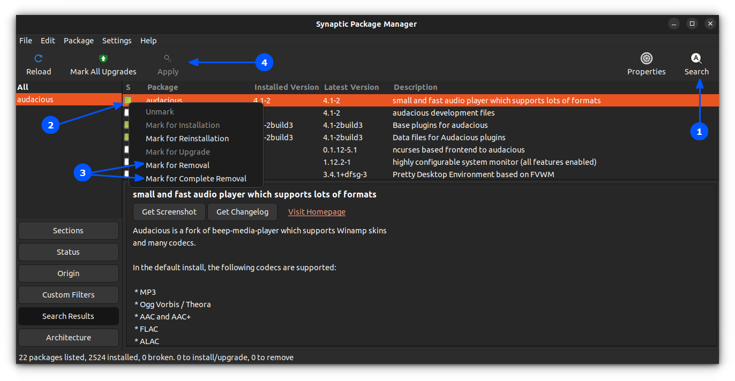The height and width of the screenshot is (381, 735).
Task: Click the status bar package count text
Action: [x=156, y=357]
